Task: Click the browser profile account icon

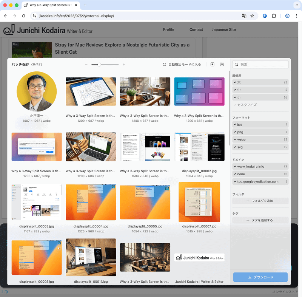Action: pyautogui.click(x=287, y=16)
